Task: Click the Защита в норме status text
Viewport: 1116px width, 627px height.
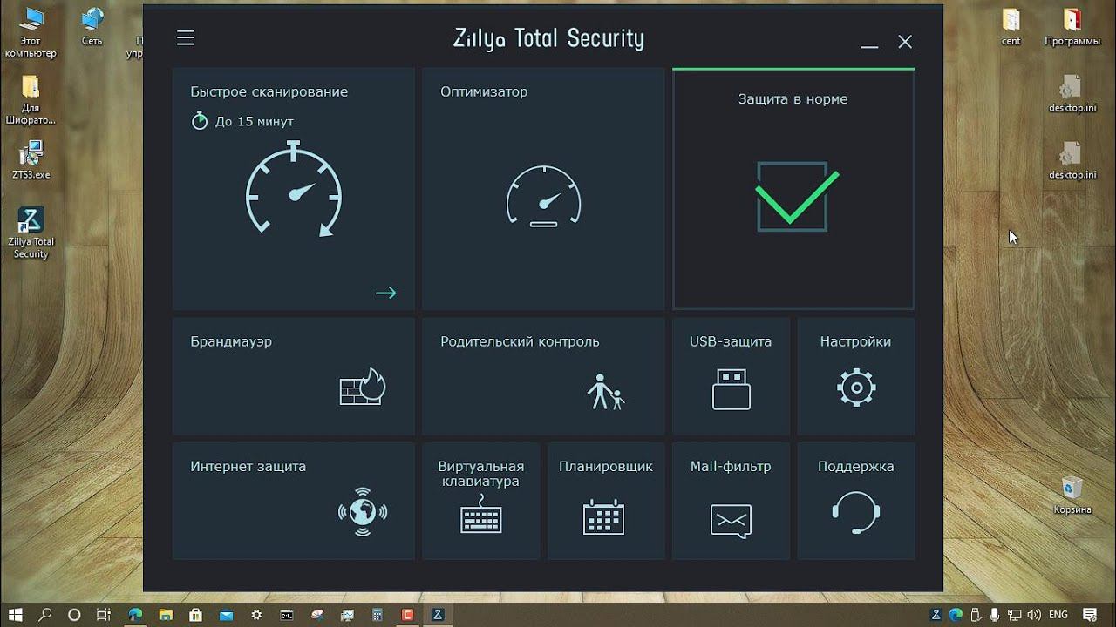Action: pyautogui.click(x=793, y=99)
